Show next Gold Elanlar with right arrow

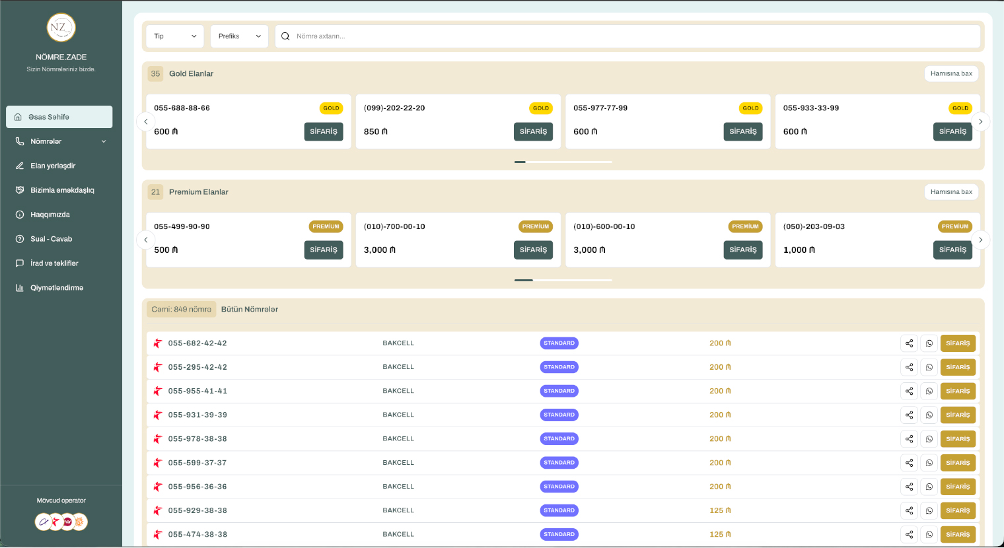(980, 121)
